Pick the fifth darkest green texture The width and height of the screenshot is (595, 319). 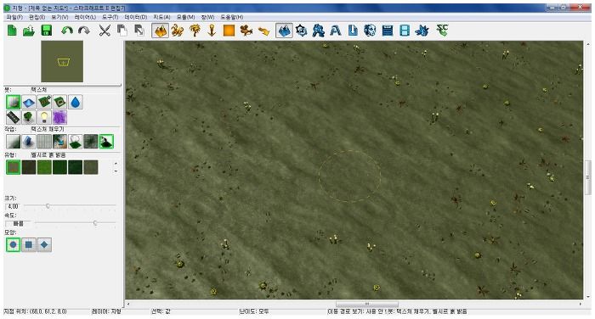[76, 167]
